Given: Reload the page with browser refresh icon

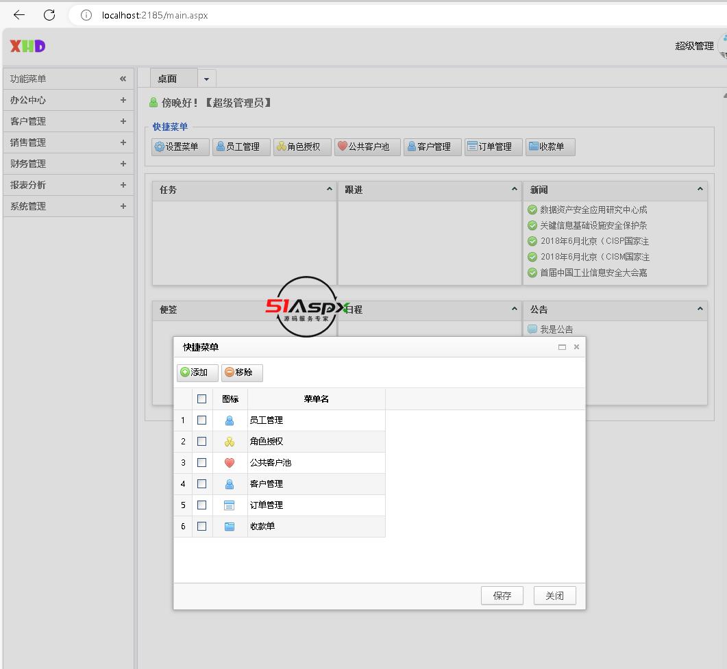Looking at the screenshot, I should [x=49, y=15].
